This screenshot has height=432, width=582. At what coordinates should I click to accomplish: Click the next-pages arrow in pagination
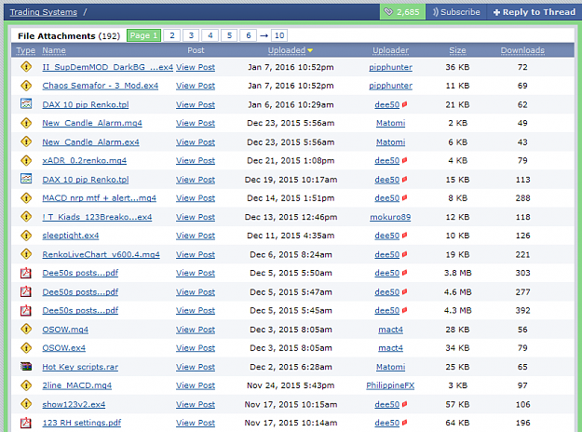coord(264,35)
